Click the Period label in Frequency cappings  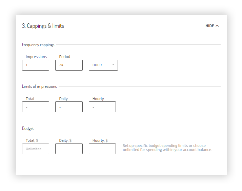coord(65,57)
